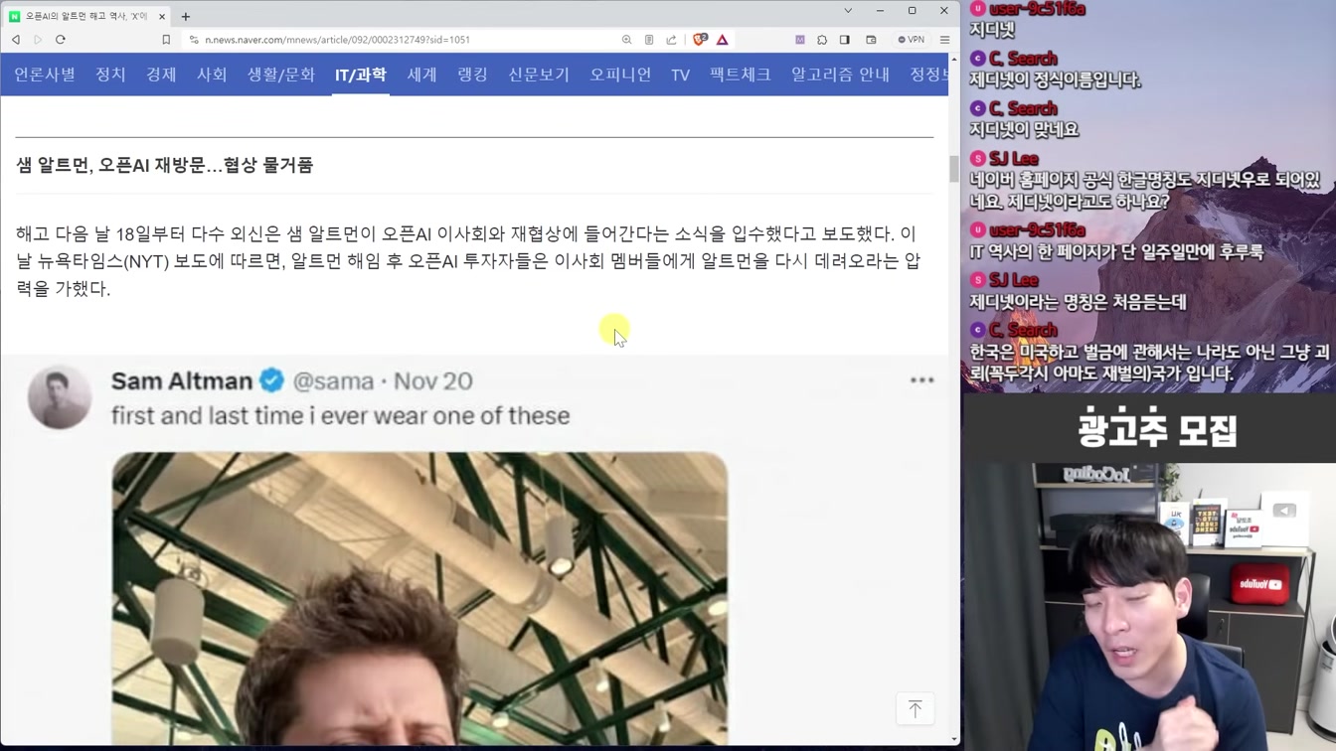Click the blue verified badge icon
Viewport: 1336px width, 751px height.
pyautogui.click(x=271, y=380)
